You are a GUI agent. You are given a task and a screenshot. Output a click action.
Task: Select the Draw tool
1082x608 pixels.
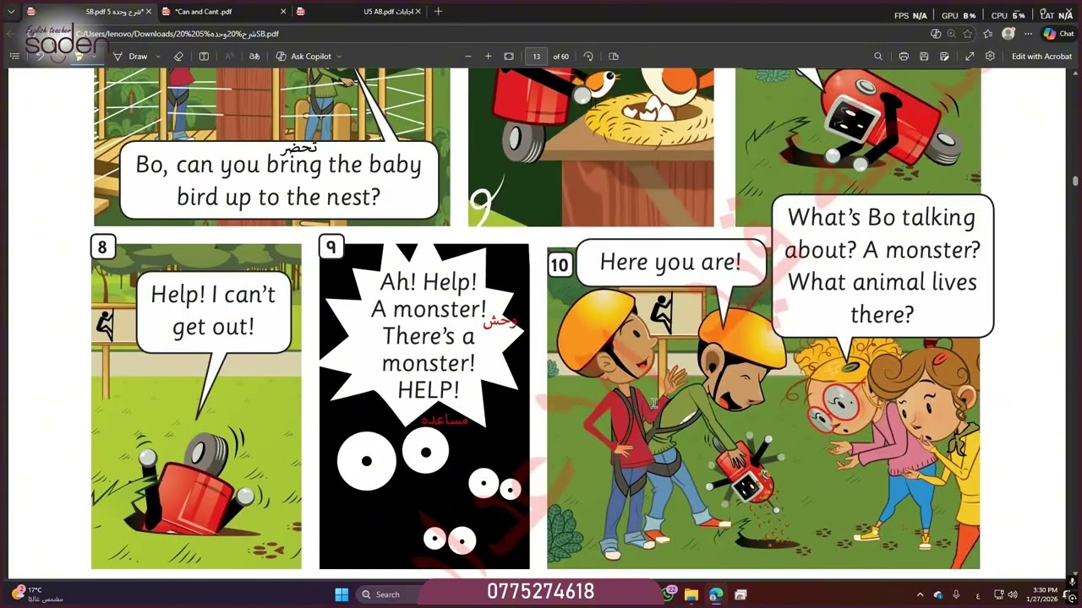130,57
